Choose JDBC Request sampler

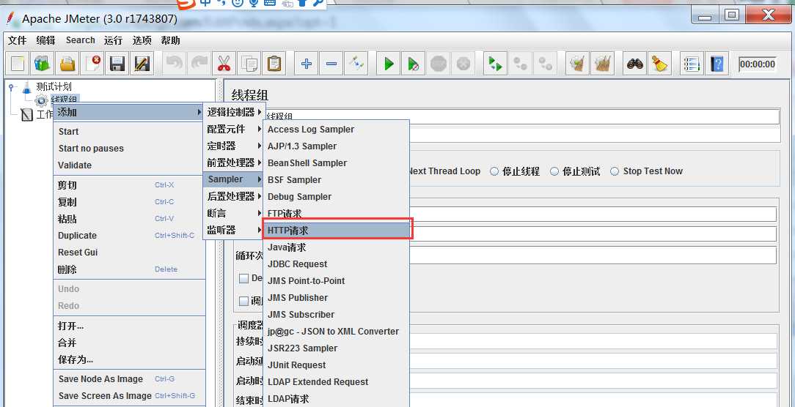(337, 264)
